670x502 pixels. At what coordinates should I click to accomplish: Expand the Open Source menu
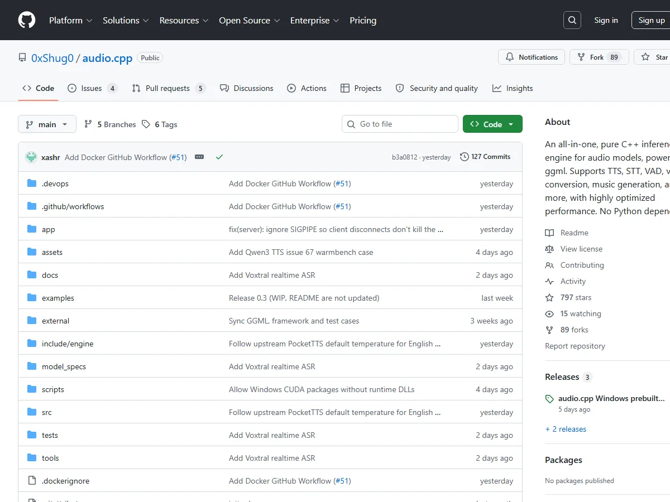coord(250,20)
